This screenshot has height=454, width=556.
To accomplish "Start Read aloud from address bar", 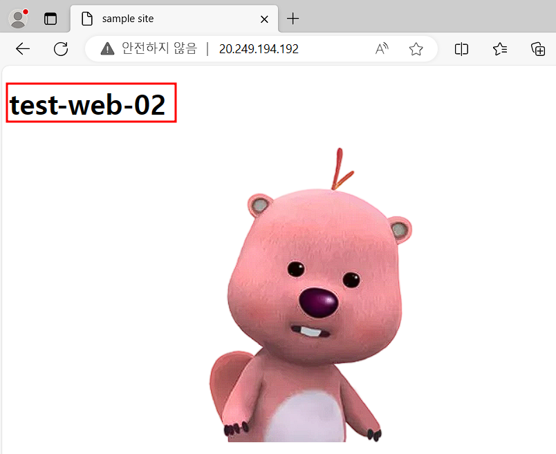I will (382, 49).
